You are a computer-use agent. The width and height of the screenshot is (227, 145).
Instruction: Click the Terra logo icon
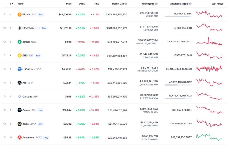[x=19, y=124]
